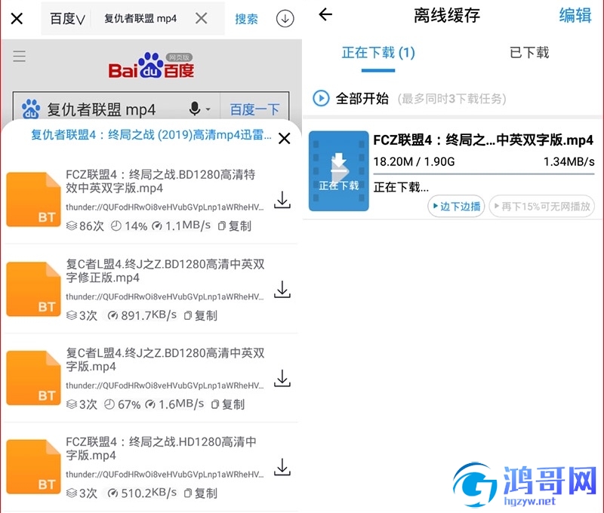Select thunder link text under 中英双字修正版
604x513 pixels.
tap(165, 296)
